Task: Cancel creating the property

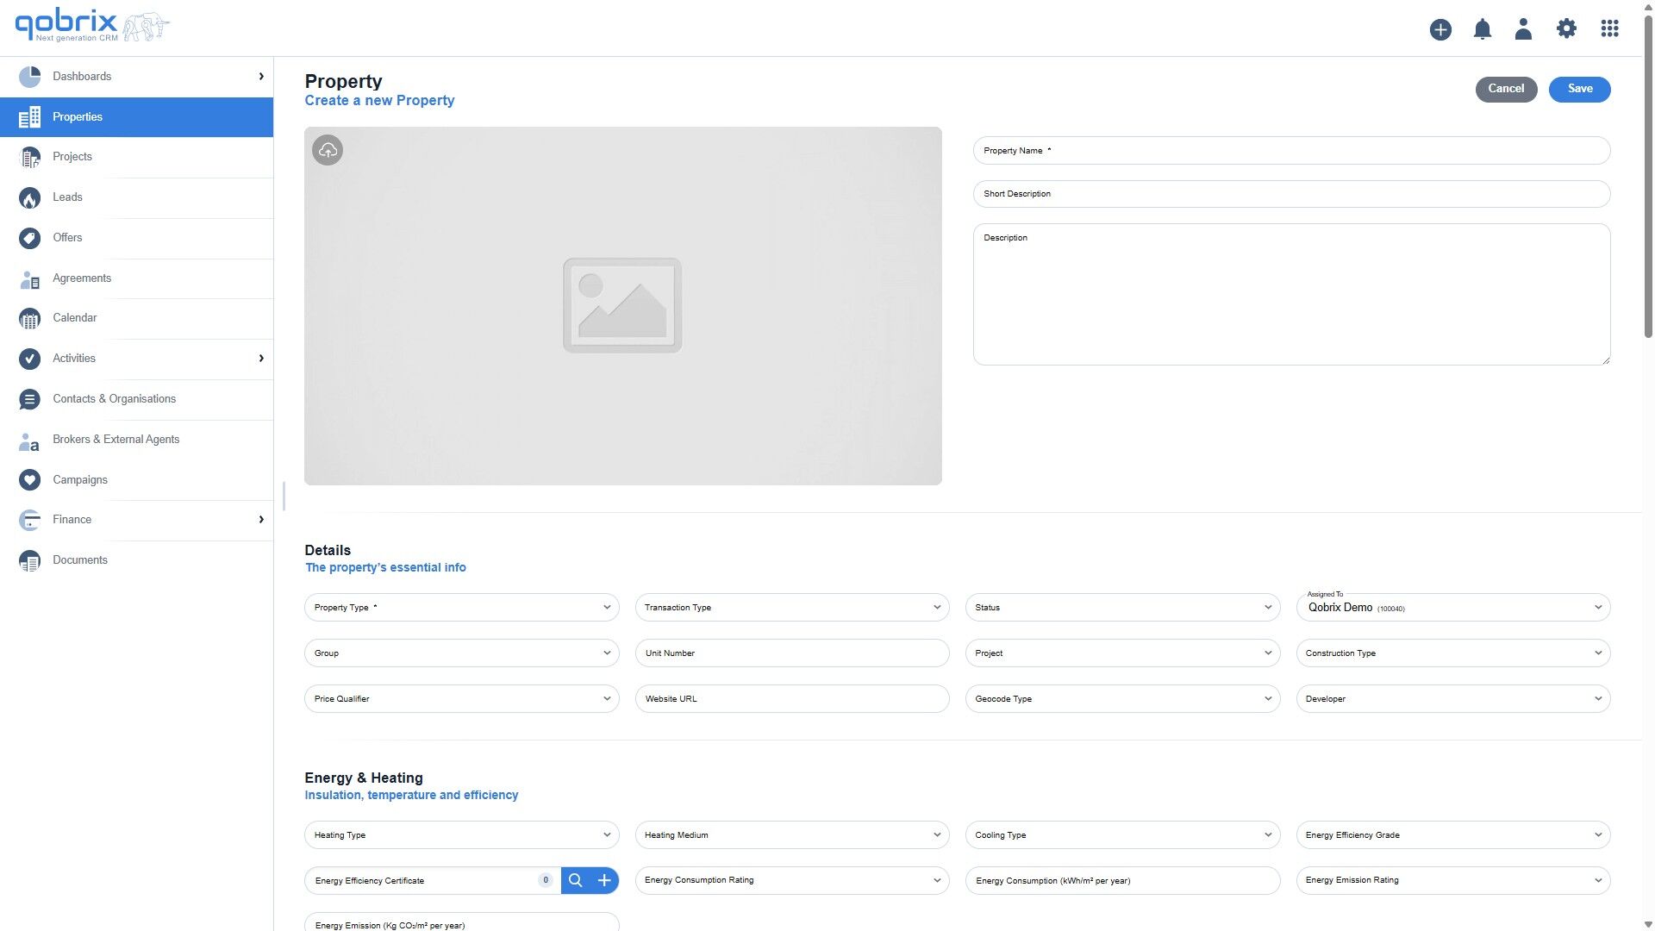Action: click(1506, 89)
